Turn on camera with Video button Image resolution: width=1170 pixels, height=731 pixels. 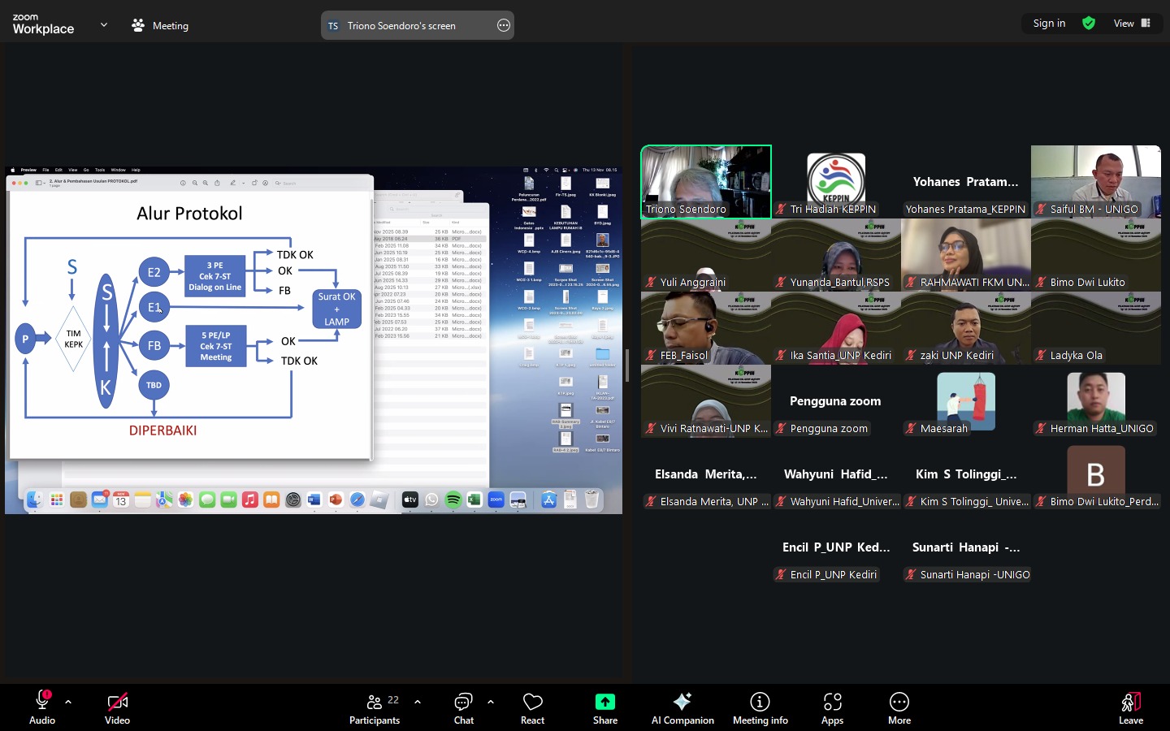(x=117, y=707)
